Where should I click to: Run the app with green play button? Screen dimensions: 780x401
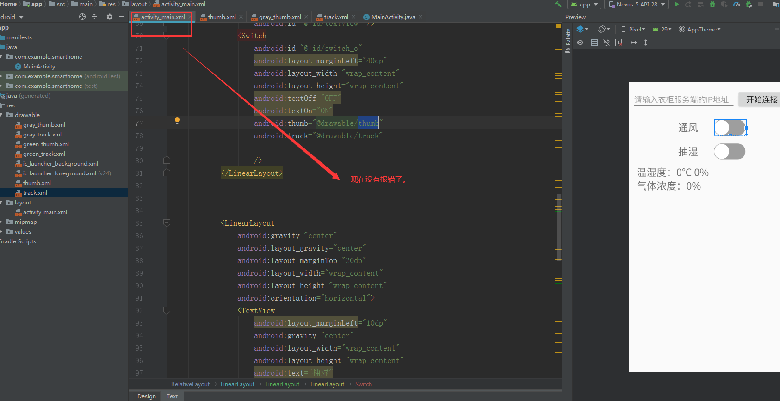coord(676,4)
